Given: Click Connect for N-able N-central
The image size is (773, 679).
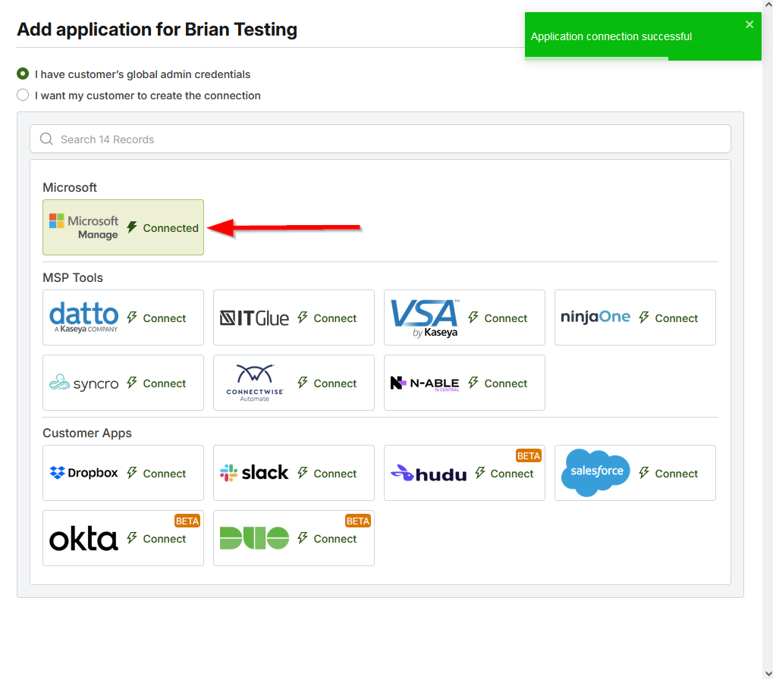Looking at the screenshot, I should click(505, 383).
